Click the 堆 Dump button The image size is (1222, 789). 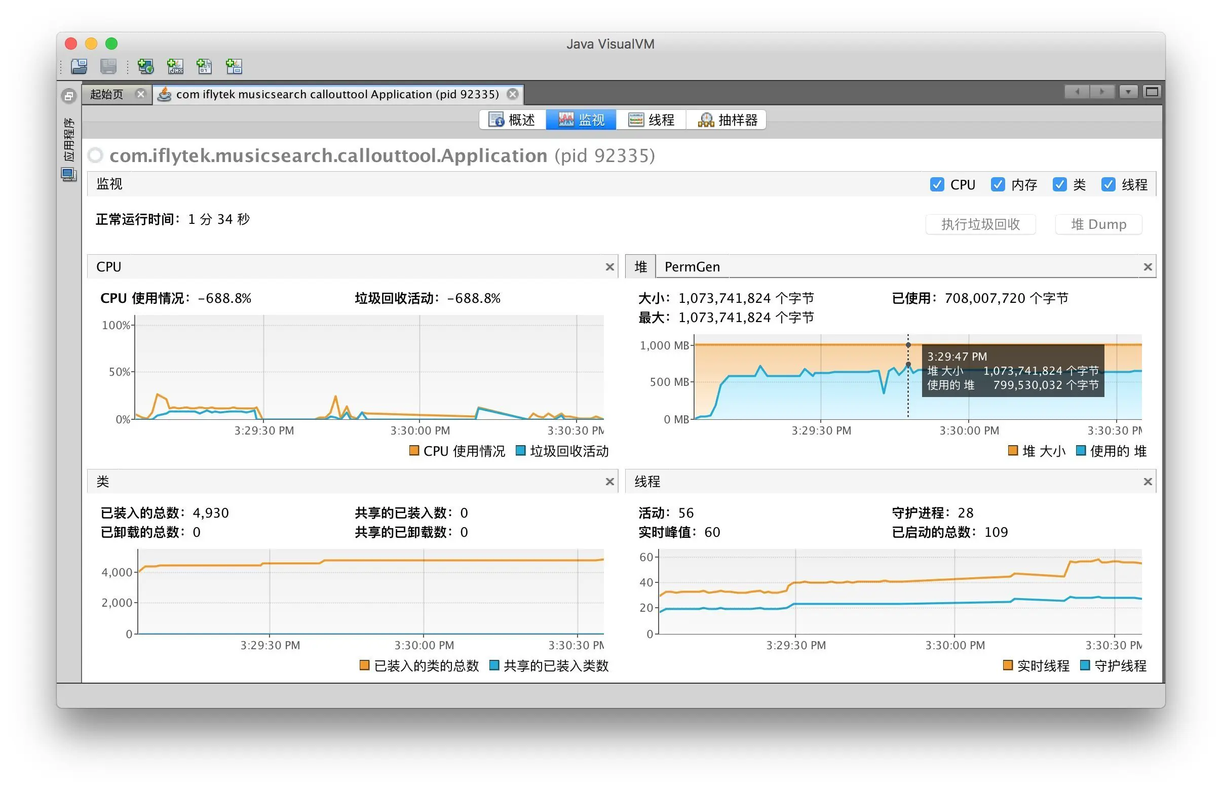(1098, 224)
